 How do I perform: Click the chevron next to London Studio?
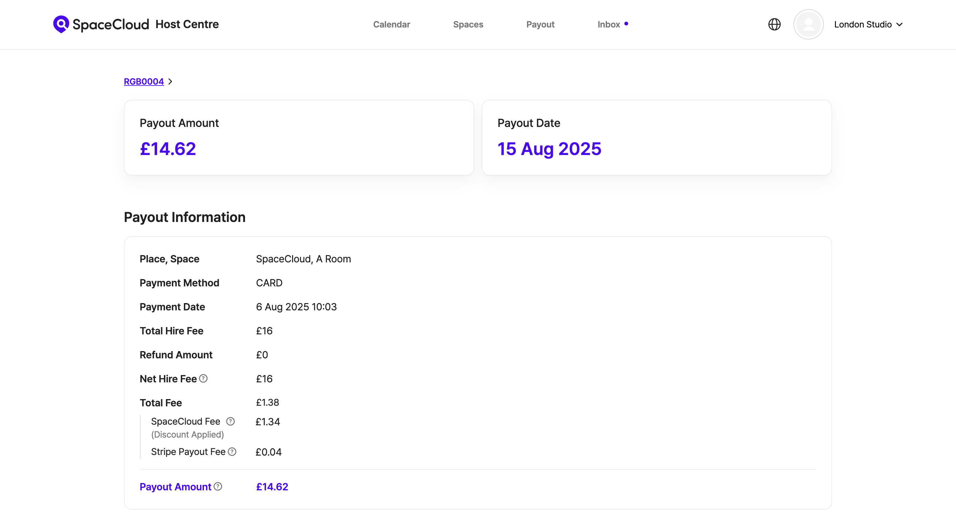point(900,24)
